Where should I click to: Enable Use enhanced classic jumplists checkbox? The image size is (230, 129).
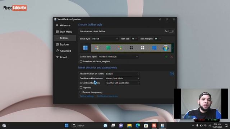(x=81, y=61)
